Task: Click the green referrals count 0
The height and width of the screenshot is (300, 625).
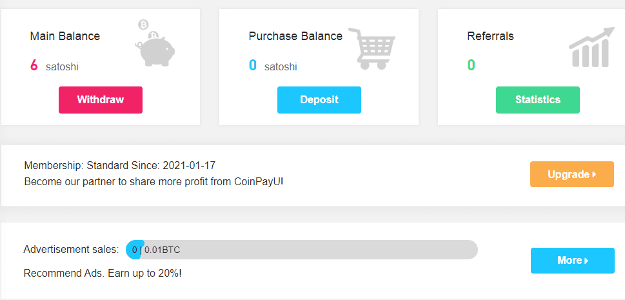Action: point(471,65)
